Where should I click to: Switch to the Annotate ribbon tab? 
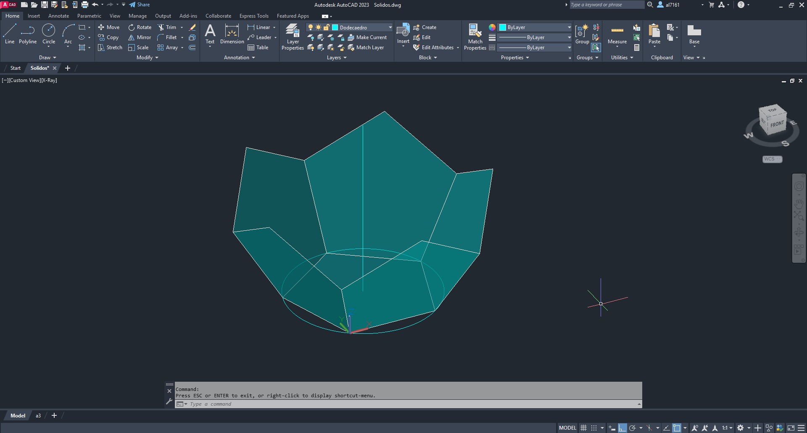(58, 16)
